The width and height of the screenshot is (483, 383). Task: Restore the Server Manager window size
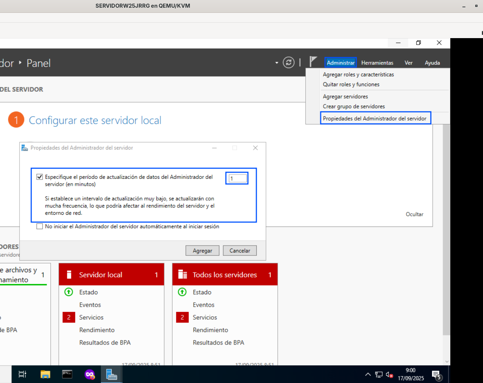click(x=418, y=43)
